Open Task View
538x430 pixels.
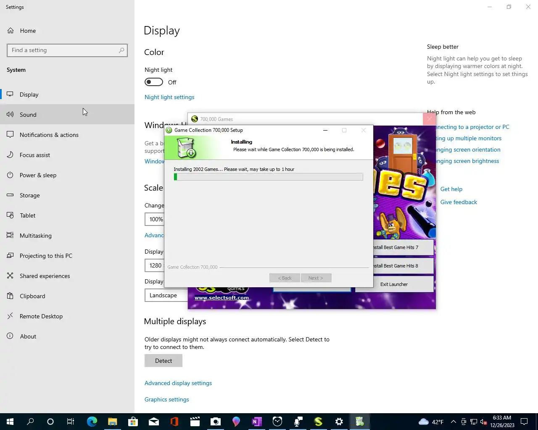(x=71, y=422)
